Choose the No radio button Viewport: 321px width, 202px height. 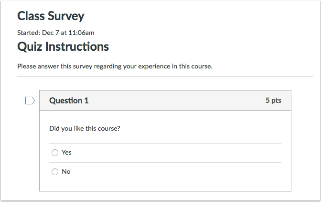click(x=55, y=172)
